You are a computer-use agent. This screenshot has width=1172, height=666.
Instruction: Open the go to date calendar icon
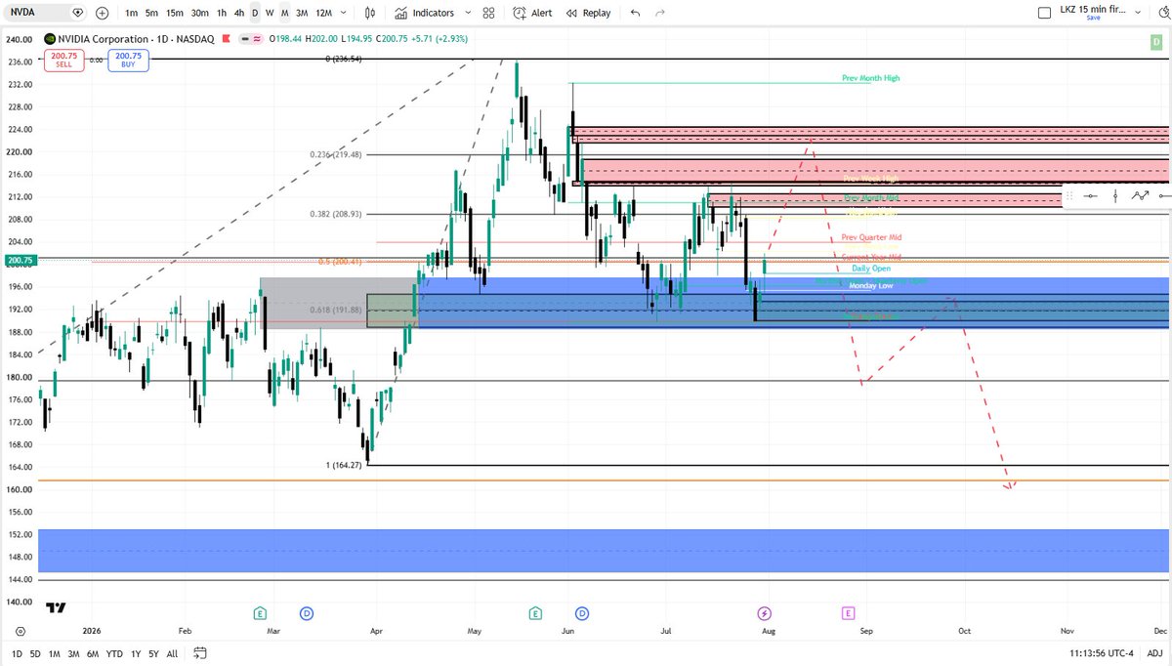coord(200,653)
